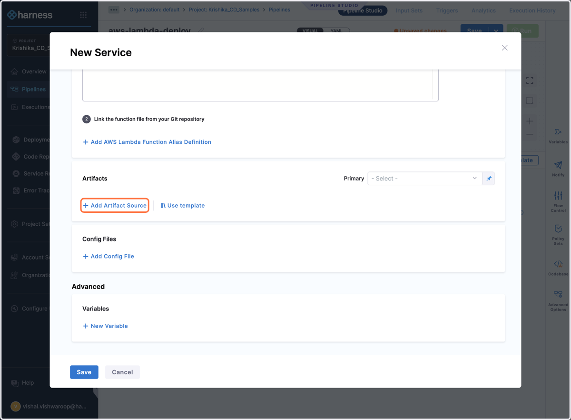This screenshot has height=420, width=571.
Task: Expand the Primary artifact Select dropdown
Action: 424,179
